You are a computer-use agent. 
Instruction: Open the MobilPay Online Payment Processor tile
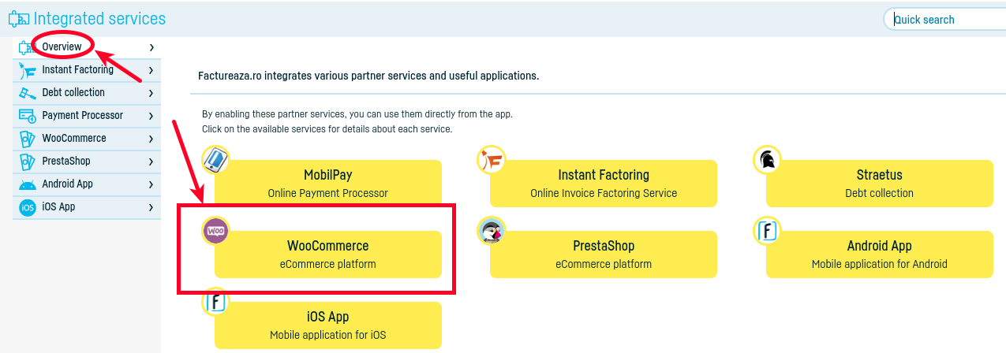click(x=327, y=184)
